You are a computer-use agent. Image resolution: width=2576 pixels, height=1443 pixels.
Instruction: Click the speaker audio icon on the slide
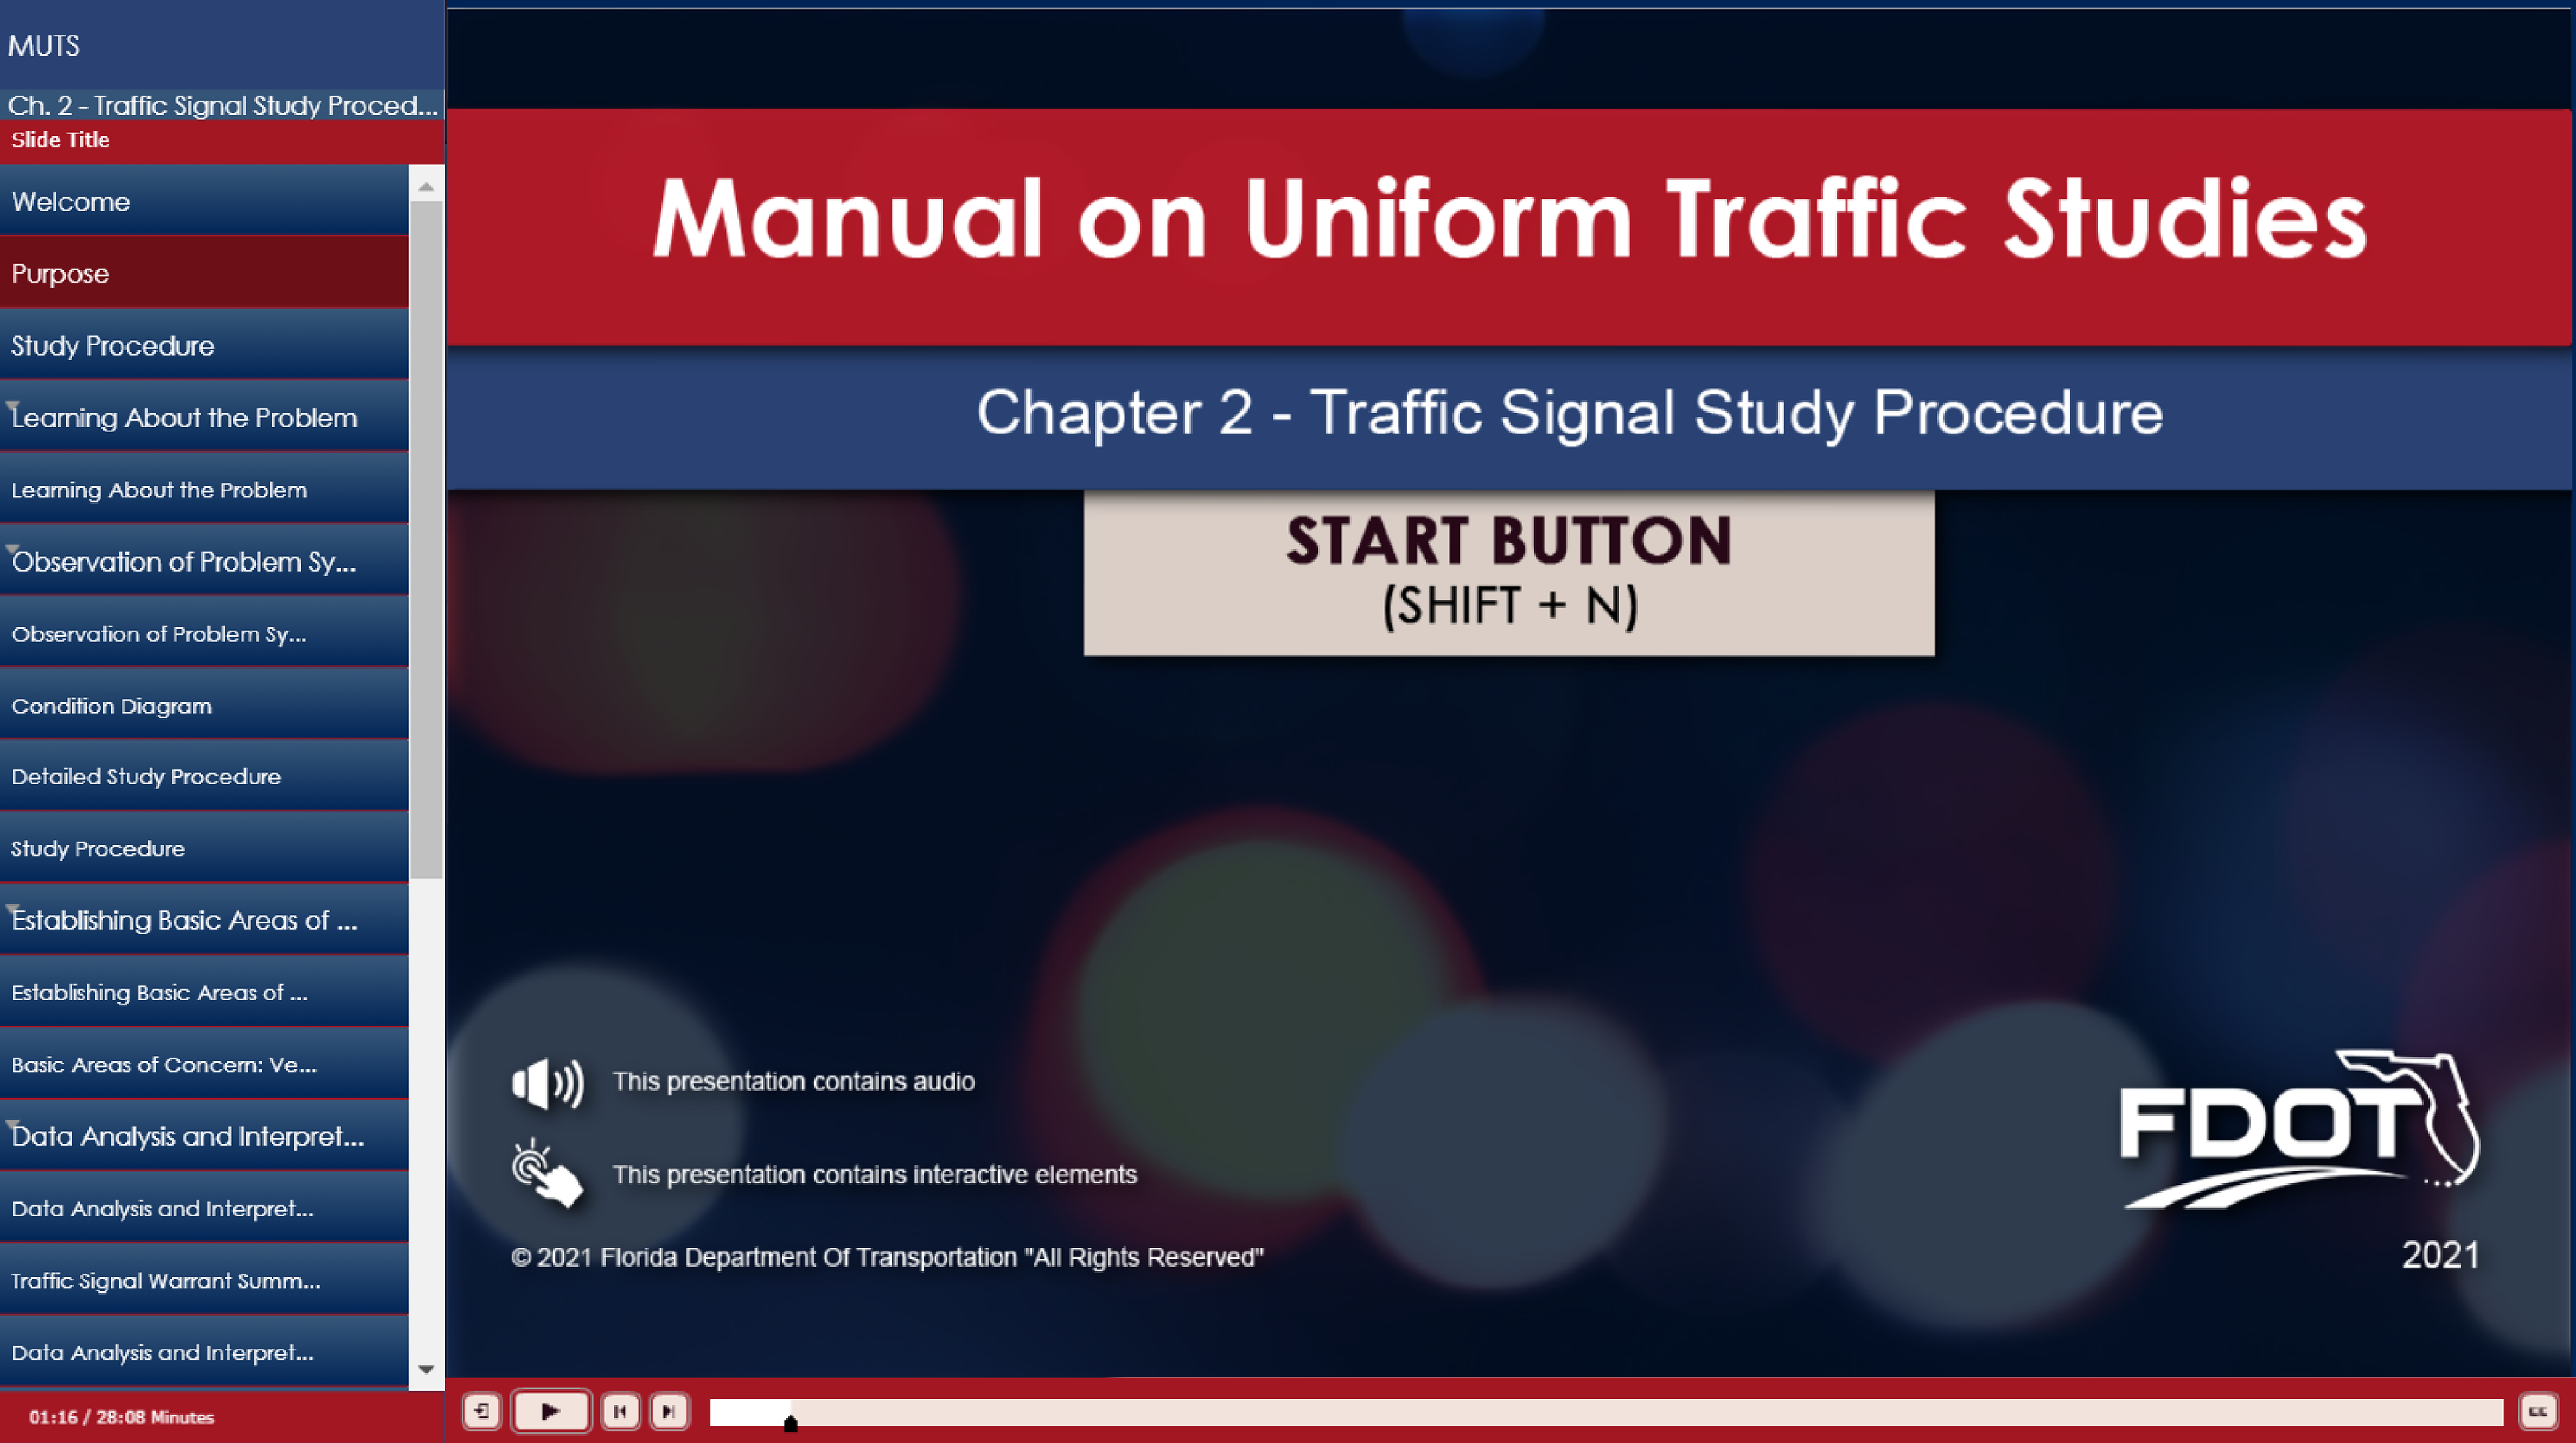tap(548, 1083)
